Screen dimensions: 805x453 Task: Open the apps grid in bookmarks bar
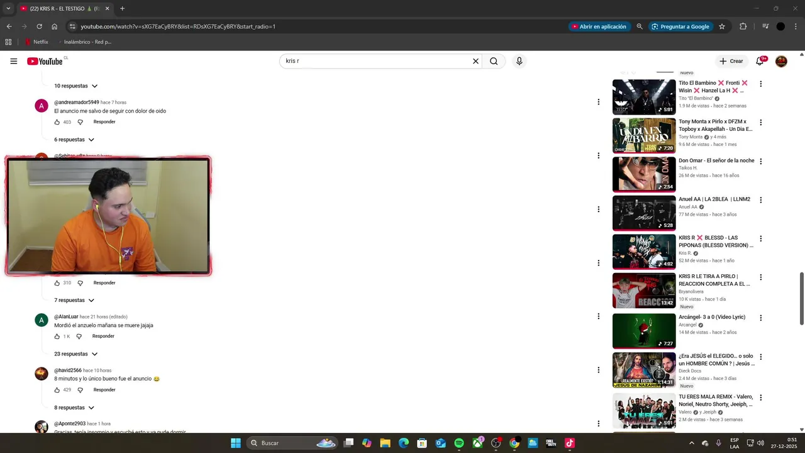point(8,42)
